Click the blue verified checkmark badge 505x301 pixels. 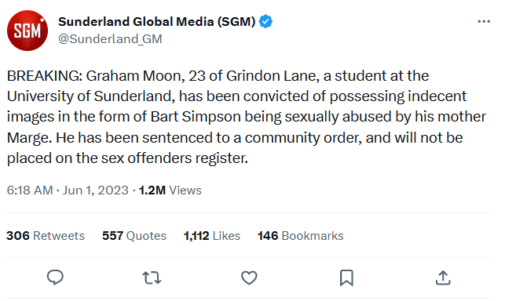pyautogui.click(x=265, y=21)
